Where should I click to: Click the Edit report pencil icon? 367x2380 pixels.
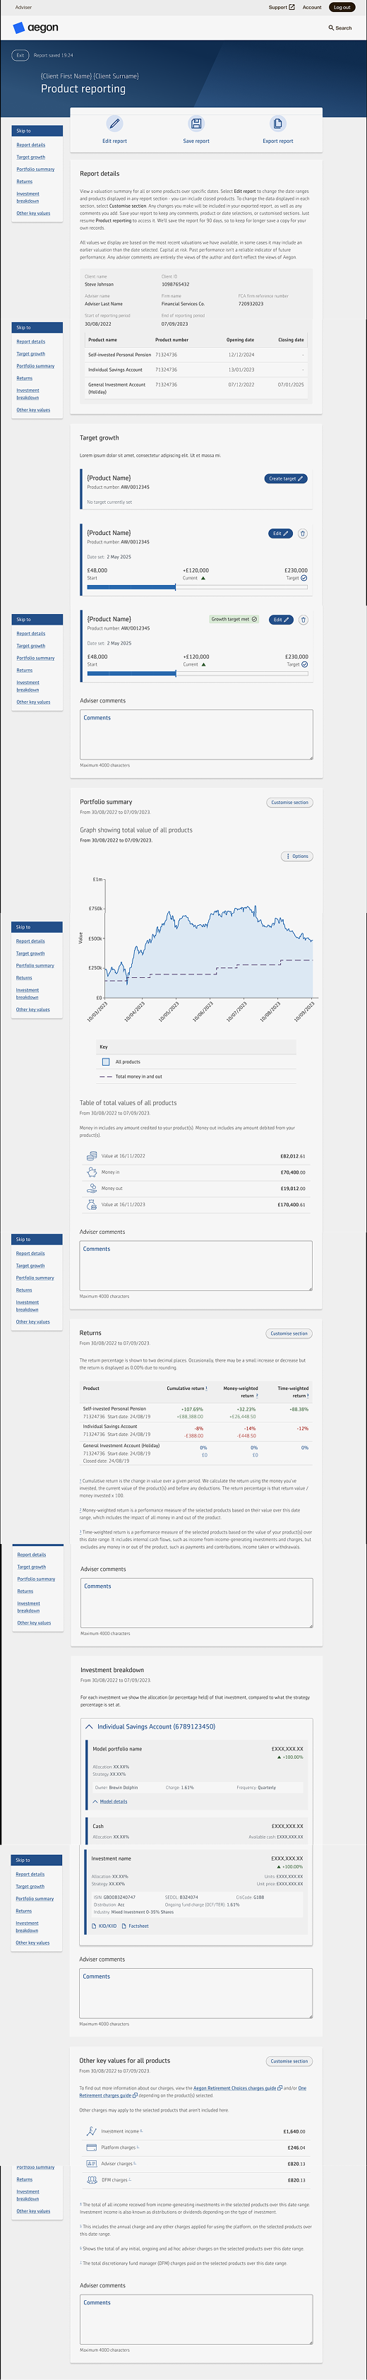(114, 123)
